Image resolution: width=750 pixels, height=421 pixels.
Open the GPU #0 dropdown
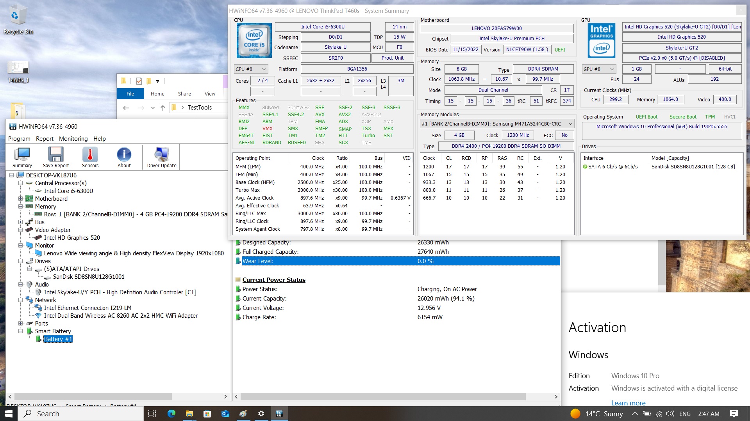599,69
